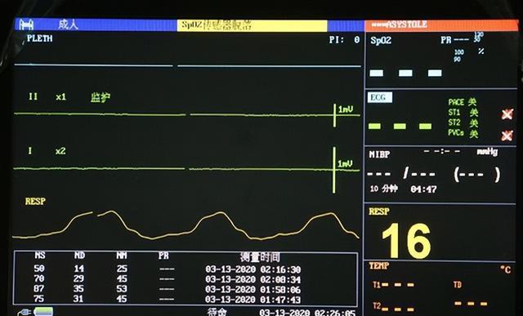Screen dimensions: 523x316
Task: Open the lead II selector on the ECG waveform
Action: click(x=33, y=96)
